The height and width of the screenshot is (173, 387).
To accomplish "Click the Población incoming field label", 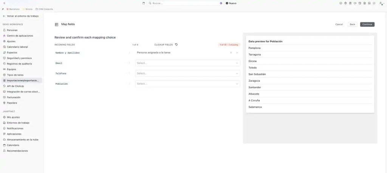I will (x=61, y=84).
